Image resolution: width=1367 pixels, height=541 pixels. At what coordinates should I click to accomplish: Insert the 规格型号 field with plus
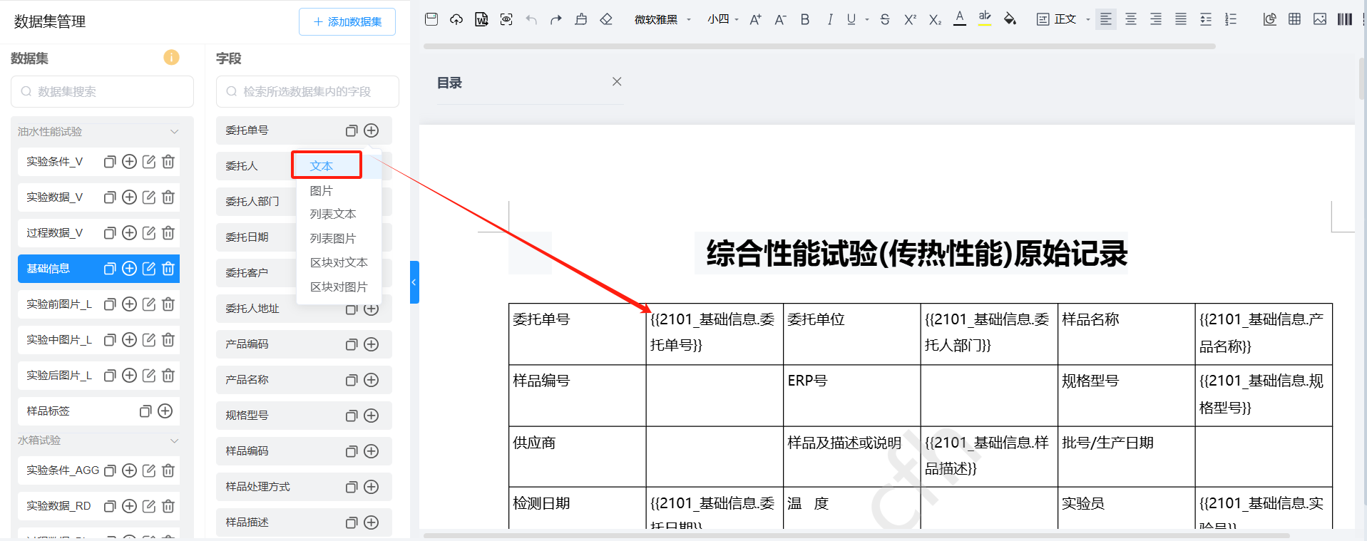372,416
